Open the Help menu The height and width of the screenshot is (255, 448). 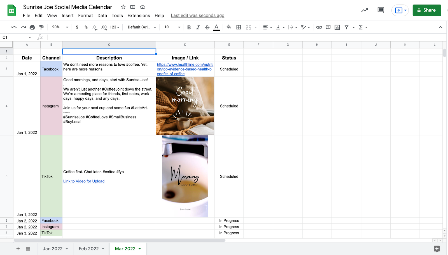[159, 16]
